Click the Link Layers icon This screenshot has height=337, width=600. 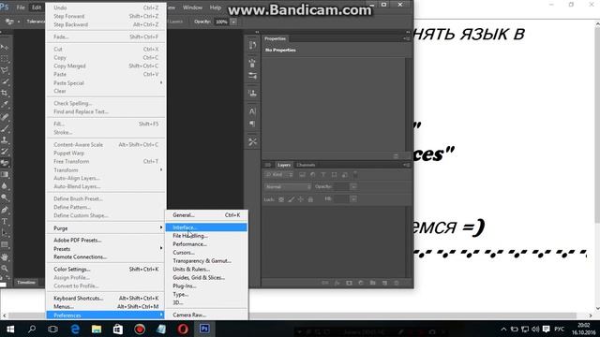click(325, 283)
